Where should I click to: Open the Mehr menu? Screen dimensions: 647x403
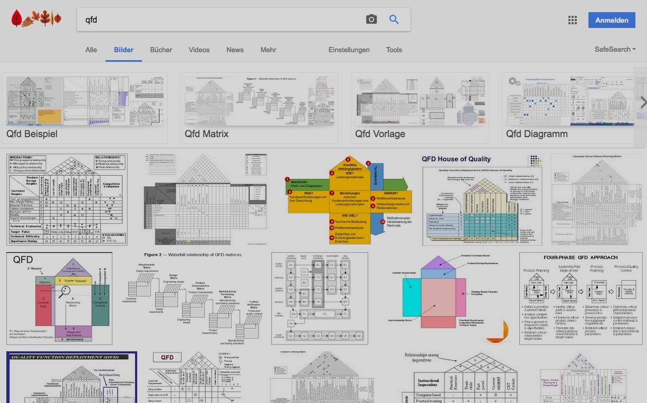(x=268, y=50)
